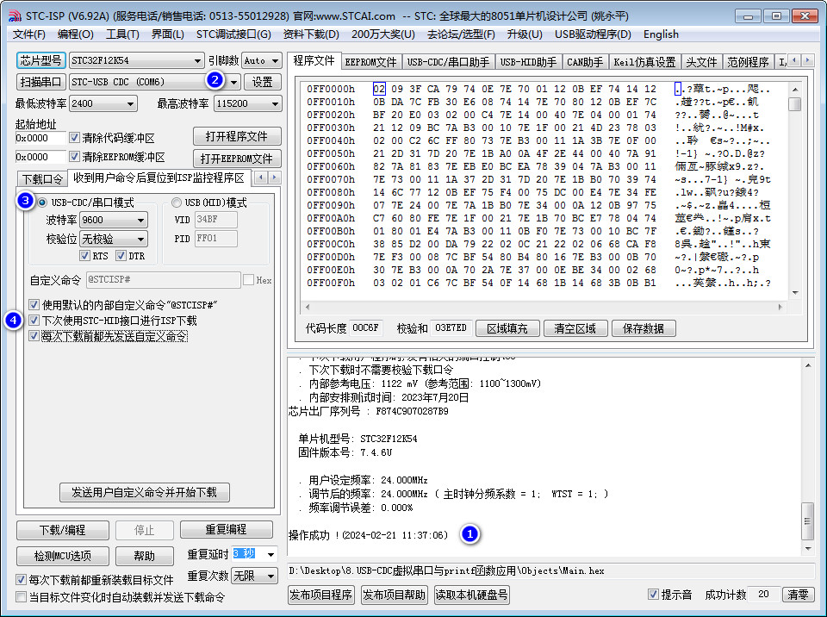Switch to 下载口令 tab
This screenshot has width=827, height=617.
pyautogui.click(x=42, y=179)
